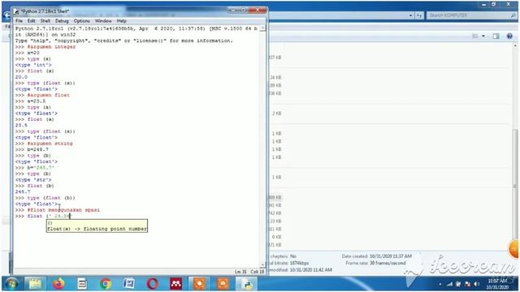Viewport: 520px width, 292px height.
Task: Click the change view icon in Explorer
Action: 475,36
